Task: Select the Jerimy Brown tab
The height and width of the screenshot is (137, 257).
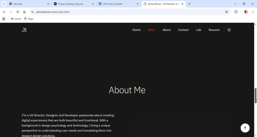Action: coord(163,4)
